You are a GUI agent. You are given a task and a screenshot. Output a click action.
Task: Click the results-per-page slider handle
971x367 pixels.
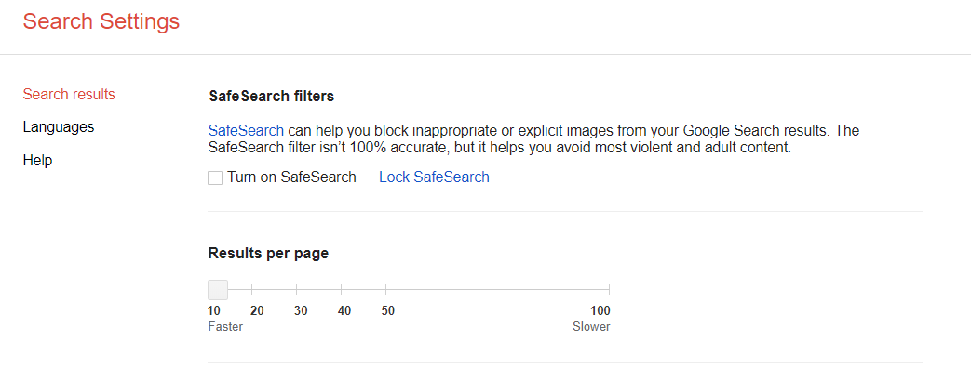(218, 289)
